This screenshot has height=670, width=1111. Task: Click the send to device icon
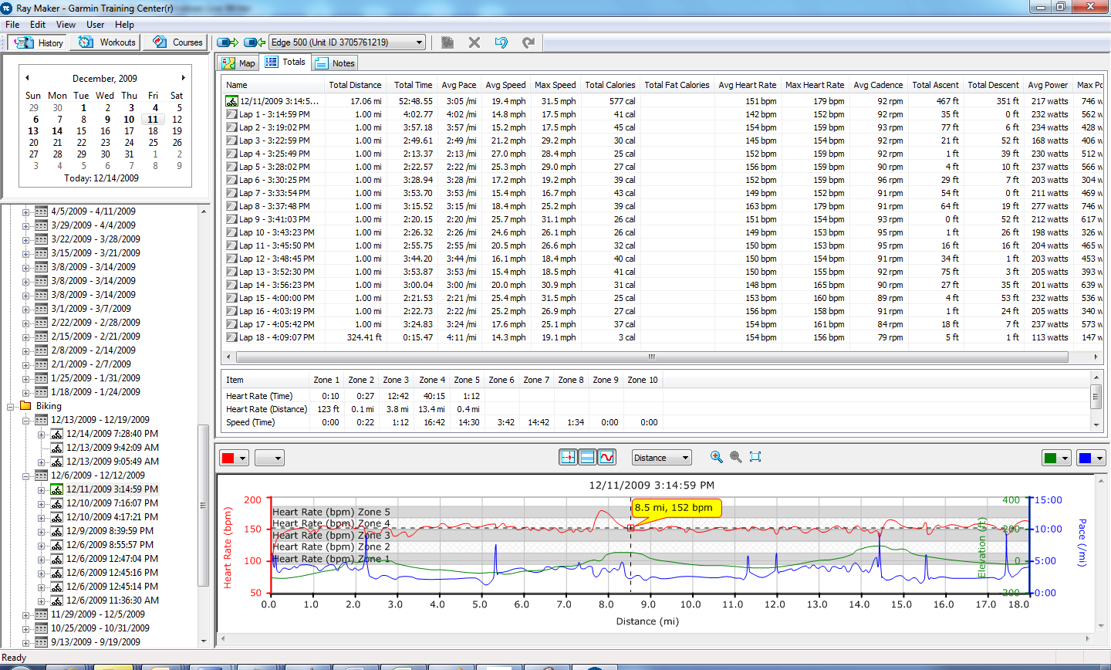(x=228, y=42)
